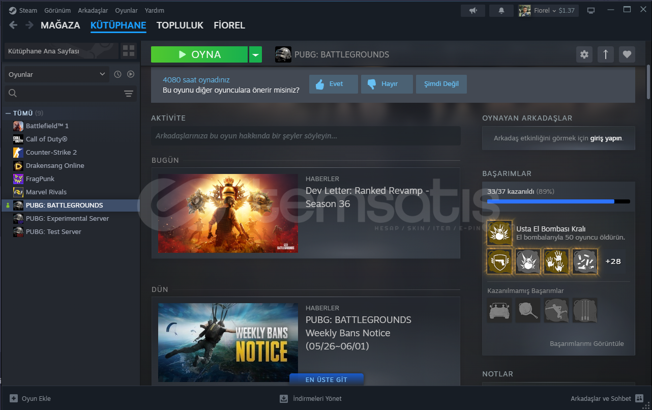Click the PUBG helmet icon in header

[283, 54]
